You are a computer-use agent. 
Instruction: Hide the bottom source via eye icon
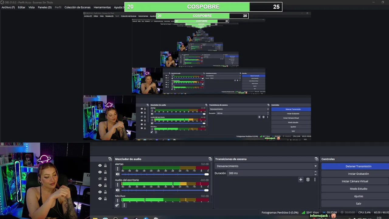[x=100, y=199]
